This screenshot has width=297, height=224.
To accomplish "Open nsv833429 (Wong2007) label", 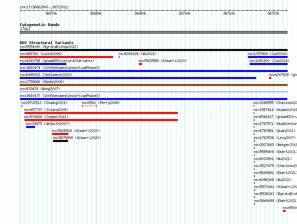I will pyautogui.click(x=40, y=89).
